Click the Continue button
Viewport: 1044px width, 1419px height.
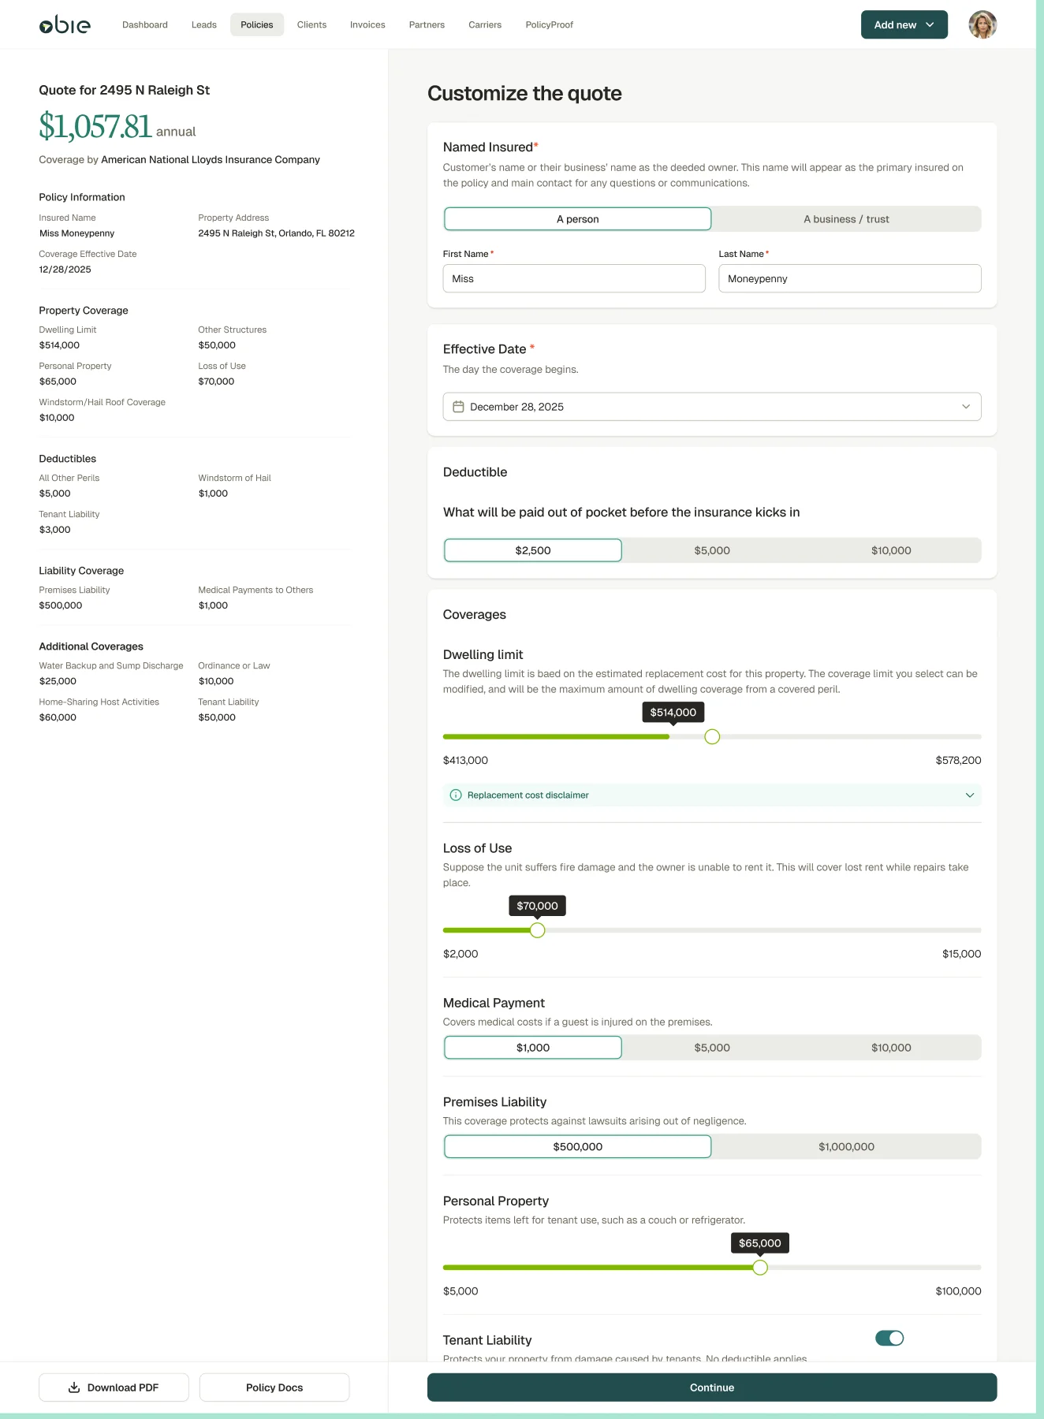coord(712,1387)
